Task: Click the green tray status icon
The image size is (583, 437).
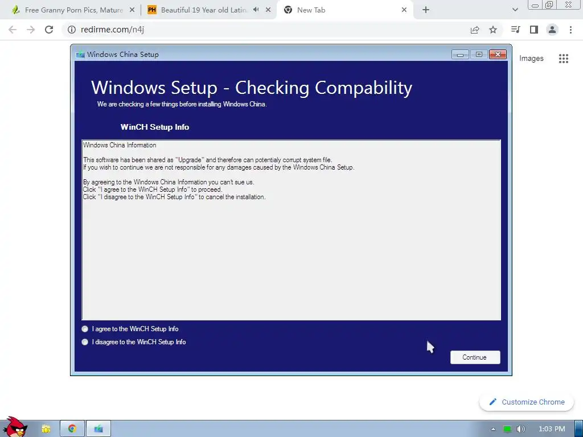Action: click(x=507, y=429)
